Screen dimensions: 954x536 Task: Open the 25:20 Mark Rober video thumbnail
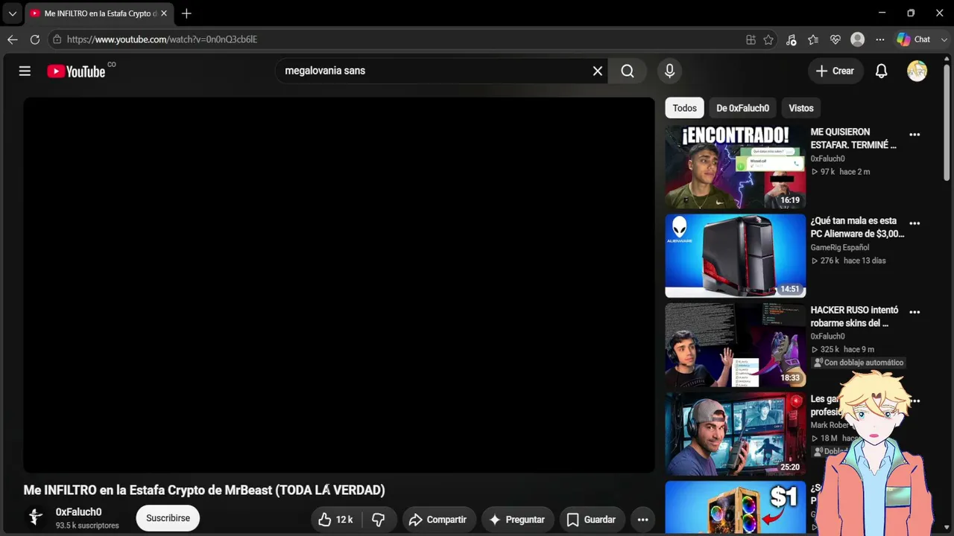pos(736,433)
